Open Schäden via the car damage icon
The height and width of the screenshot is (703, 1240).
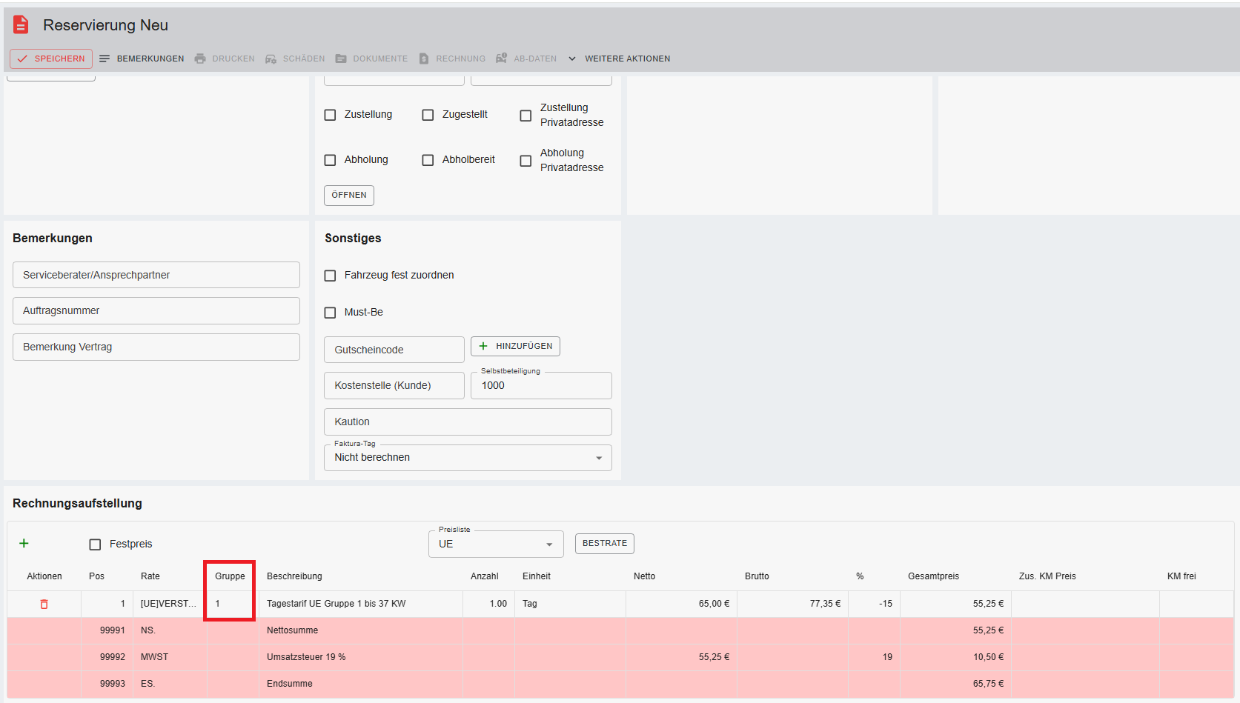click(x=271, y=59)
